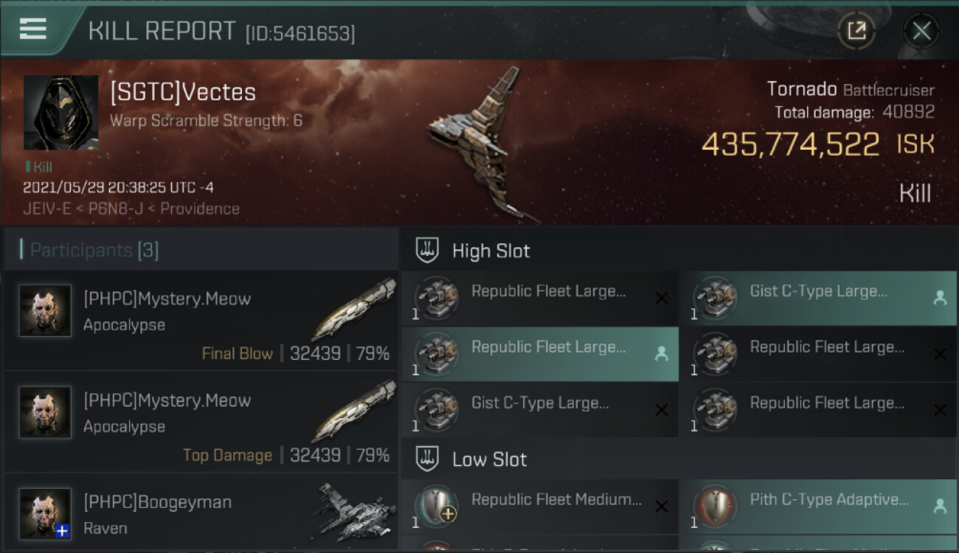Select Mystery.Meow Final Blow participant row
The height and width of the screenshot is (553, 959).
tap(201, 321)
